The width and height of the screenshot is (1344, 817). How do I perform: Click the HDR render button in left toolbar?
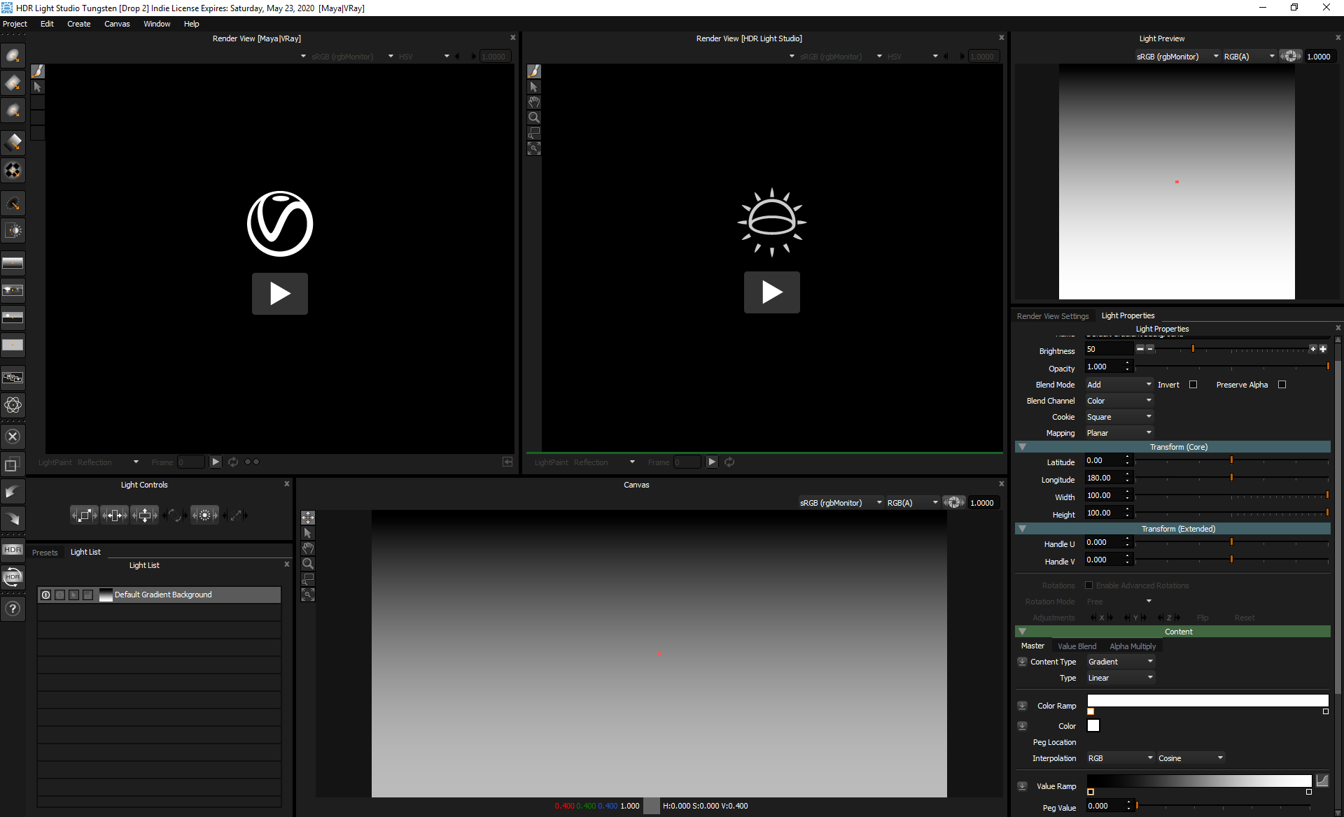click(13, 550)
